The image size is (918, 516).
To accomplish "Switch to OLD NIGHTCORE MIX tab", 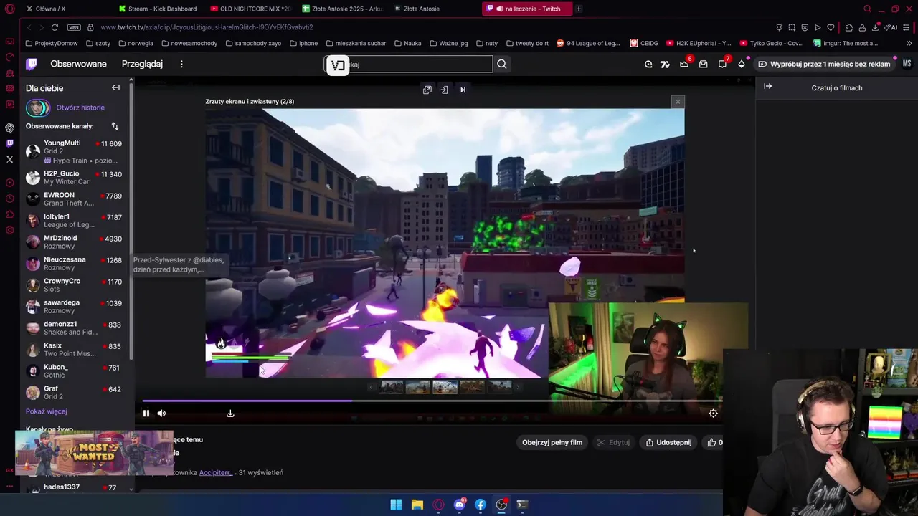I will 251,9.
